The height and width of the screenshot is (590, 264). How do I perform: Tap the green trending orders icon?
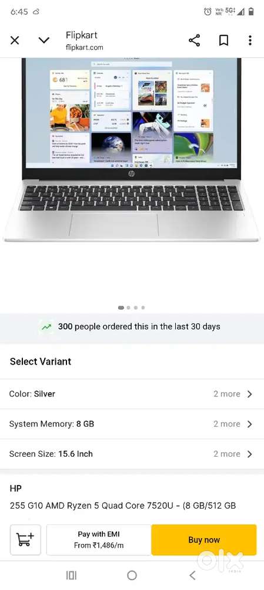coord(46,327)
